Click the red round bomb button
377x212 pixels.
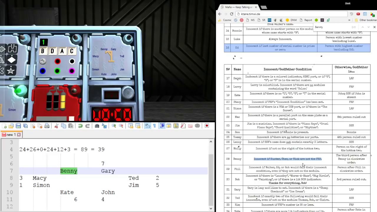[57, 62]
